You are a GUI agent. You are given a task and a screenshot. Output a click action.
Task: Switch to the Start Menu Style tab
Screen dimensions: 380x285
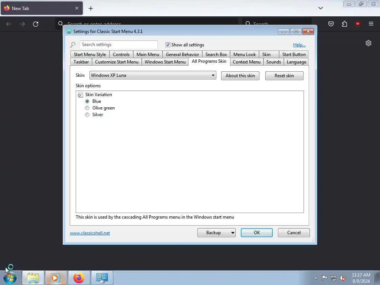pyautogui.click(x=90, y=55)
